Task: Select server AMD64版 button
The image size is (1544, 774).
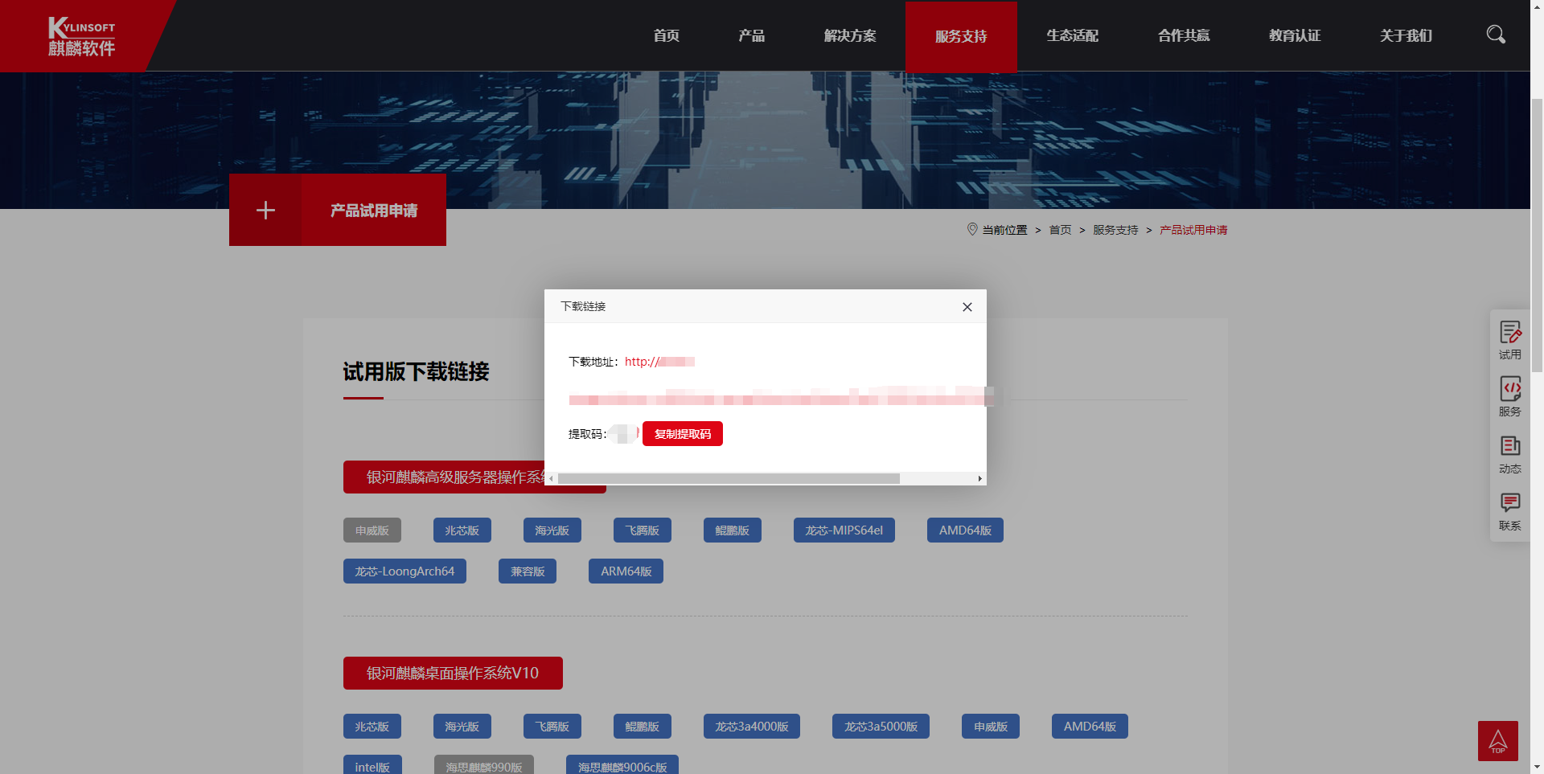Action: 965,530
